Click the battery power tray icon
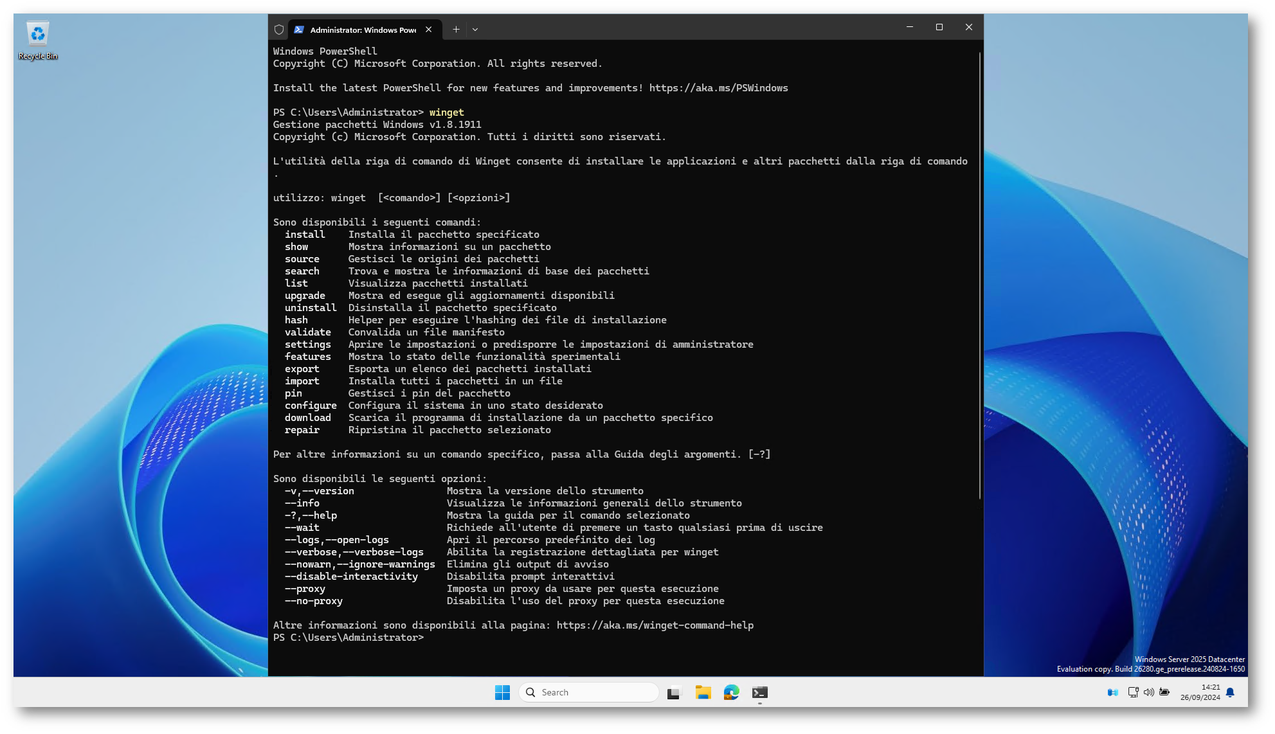The image size is (1275, 734). [1164, 692]
